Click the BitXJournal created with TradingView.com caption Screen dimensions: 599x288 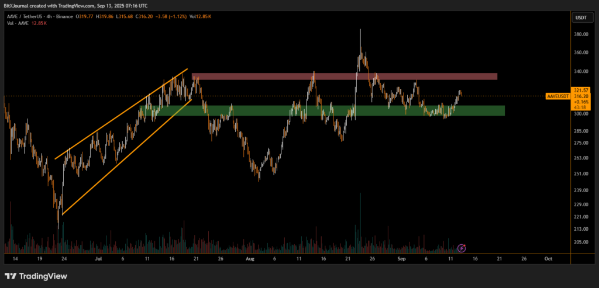[x=76, y=5]
